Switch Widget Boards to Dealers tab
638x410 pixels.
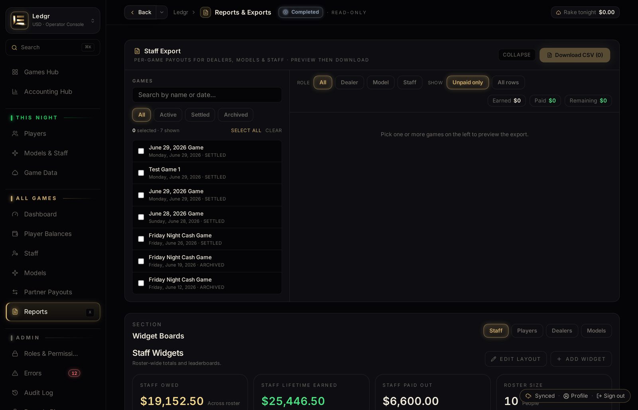click(x=561, y=331)
